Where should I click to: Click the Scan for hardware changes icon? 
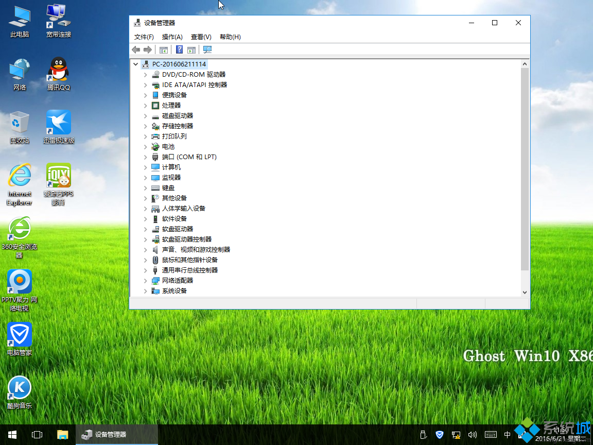(207, 49)
